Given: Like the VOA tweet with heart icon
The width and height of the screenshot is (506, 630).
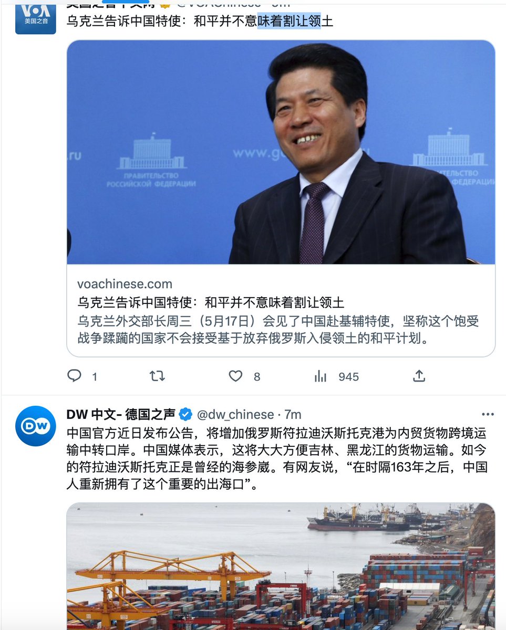Looking at the screenshot, I should click(x=235, y=376).
